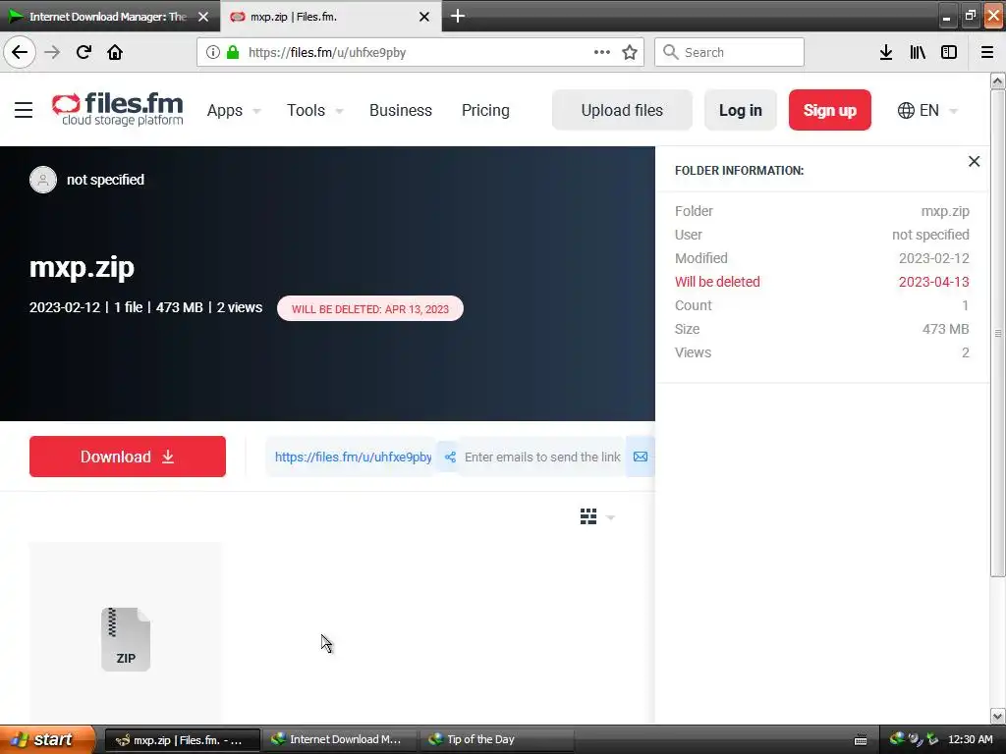
Task: Close the Internet Download Manager tab
Action: [x=203, y=17]
